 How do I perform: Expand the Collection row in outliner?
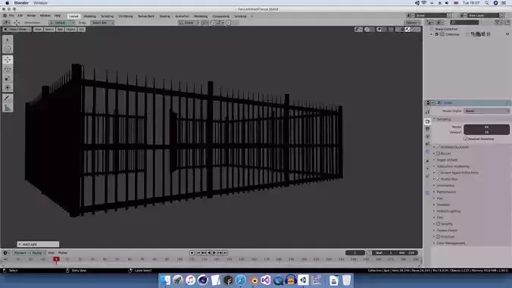[x=432, y=34]
